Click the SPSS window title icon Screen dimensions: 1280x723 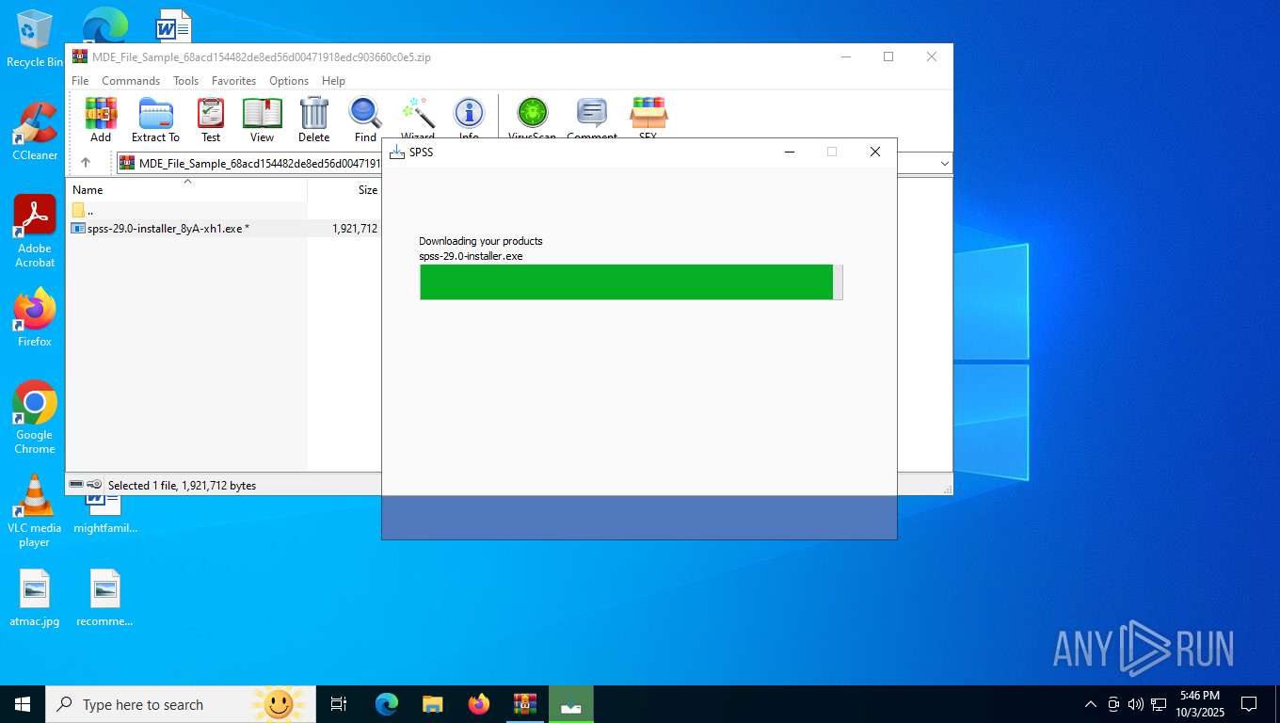pyautogui.click(x=397, y=152)
